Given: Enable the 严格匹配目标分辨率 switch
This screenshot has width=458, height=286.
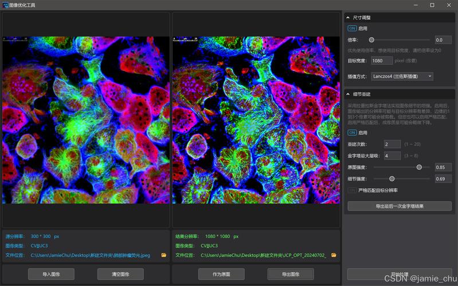Looking at the screenshot, I should (x=352, y=190).
